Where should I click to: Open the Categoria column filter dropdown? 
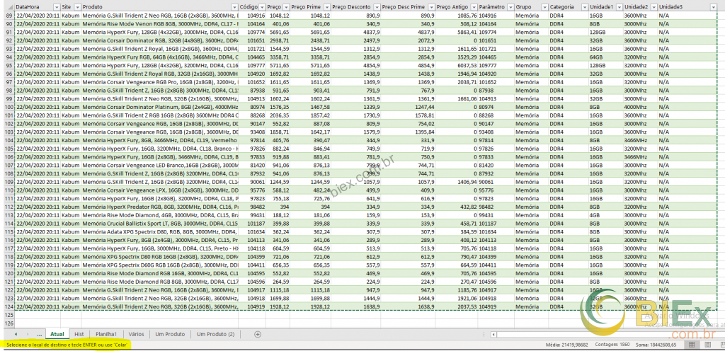click(x=584, y=7)
